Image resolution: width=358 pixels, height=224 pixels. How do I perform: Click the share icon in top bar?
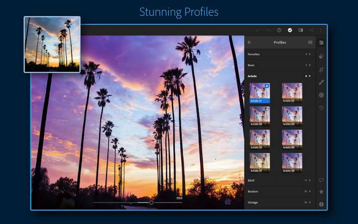click(312, 30)
